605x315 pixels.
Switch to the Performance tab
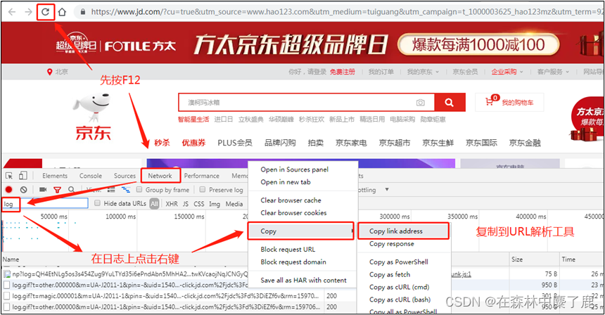[x=201, y=176]
